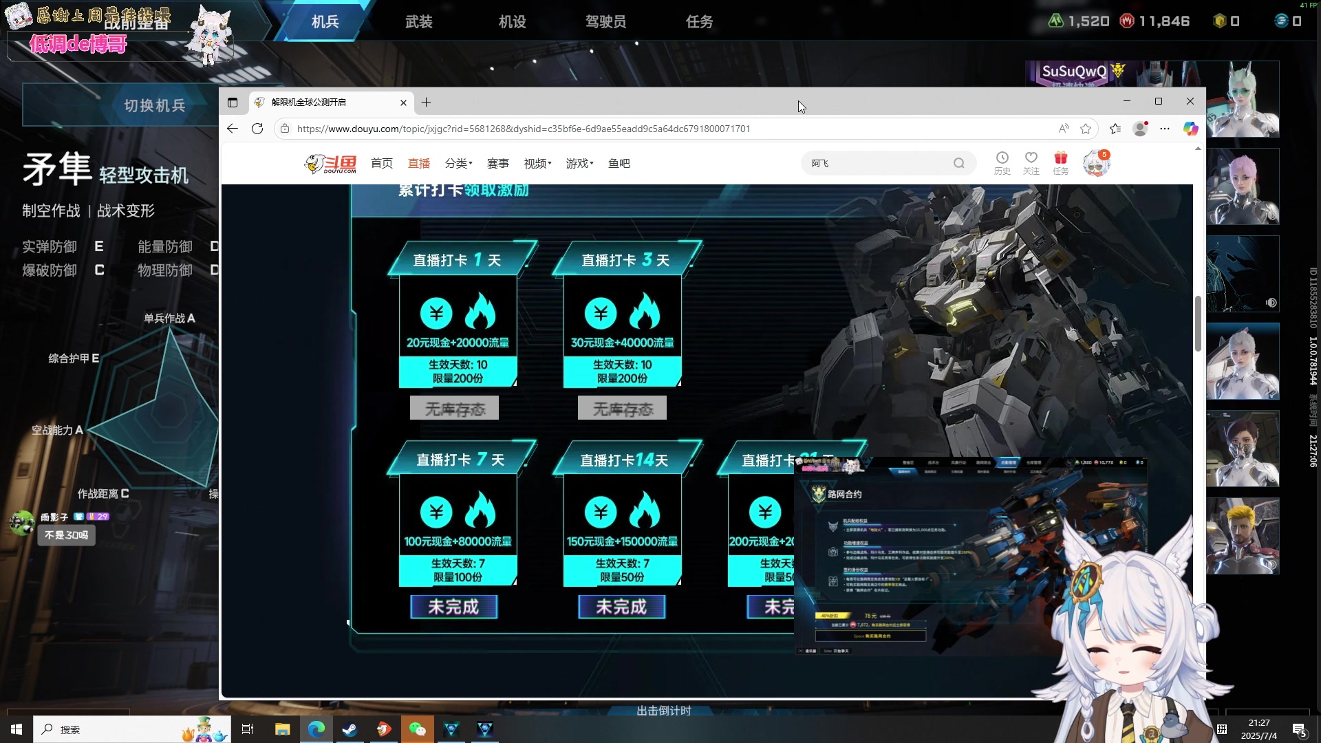Open Edge settings and more menu
This screenshot has width=1321, height=743.
1165,129
